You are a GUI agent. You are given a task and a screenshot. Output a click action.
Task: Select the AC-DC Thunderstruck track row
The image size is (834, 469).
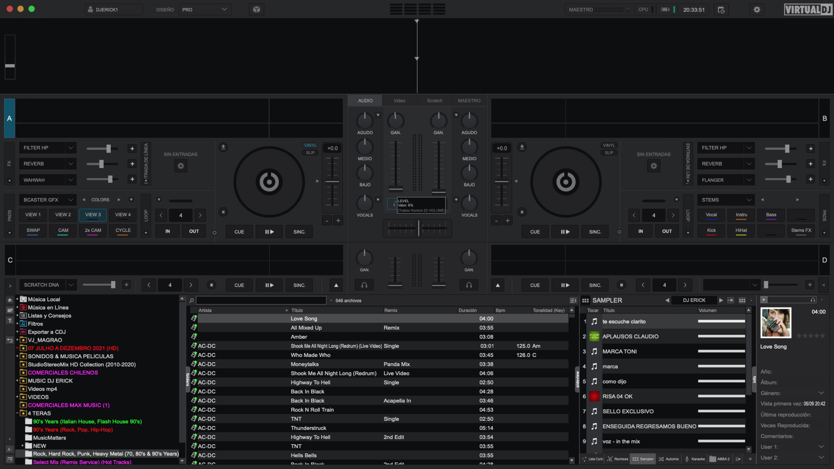click(379, 428)
